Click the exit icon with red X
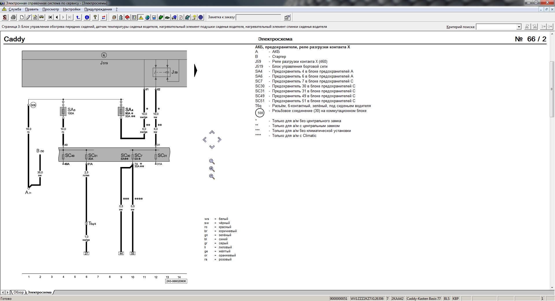This screenshot has height=301, width=555. click(5, 17)
